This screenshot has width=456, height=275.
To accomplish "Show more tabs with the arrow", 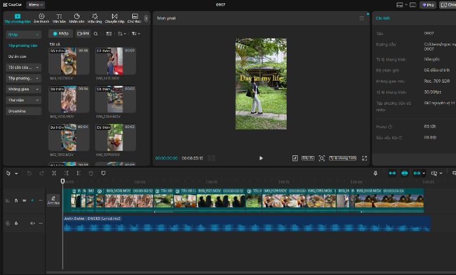I will 147,18.
